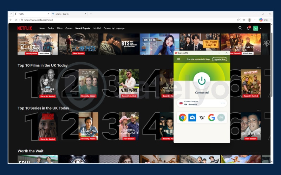Toggle the ExpressVPN power button
Image resolution: width=281 pixels, height=175 pixels.
202,81
